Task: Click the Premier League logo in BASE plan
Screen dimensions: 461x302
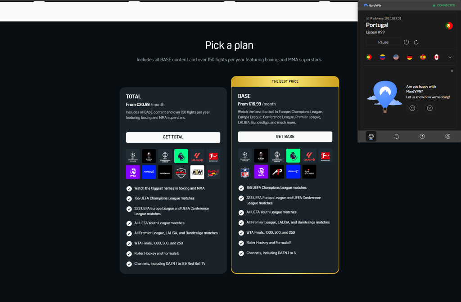Action: point(293,155)
